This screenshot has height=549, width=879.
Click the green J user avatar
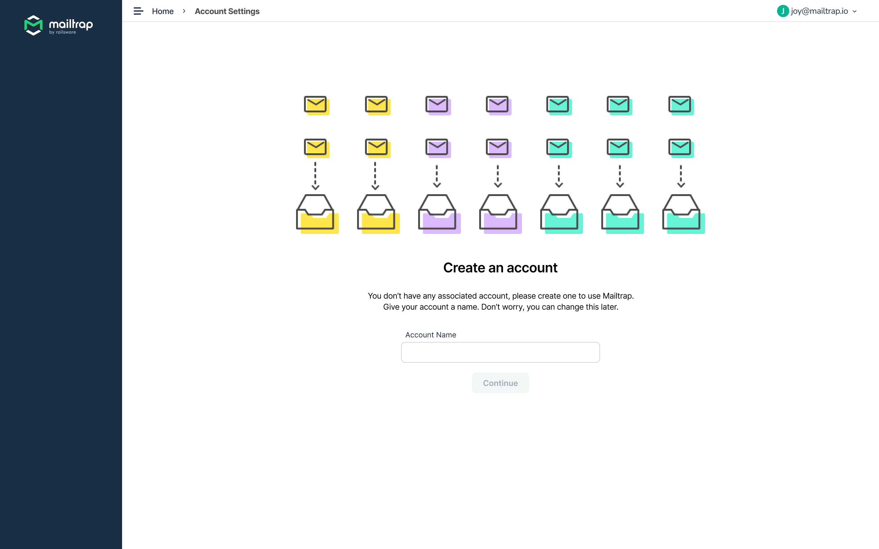pyautogui.click(x=783, y=11)
